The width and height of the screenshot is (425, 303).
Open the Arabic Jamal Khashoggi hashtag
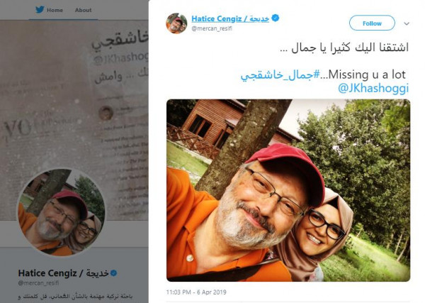tap(280, 75)
